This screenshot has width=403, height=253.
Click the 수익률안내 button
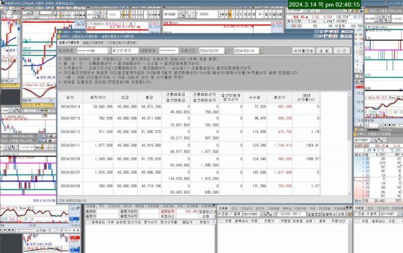(304, 50)
